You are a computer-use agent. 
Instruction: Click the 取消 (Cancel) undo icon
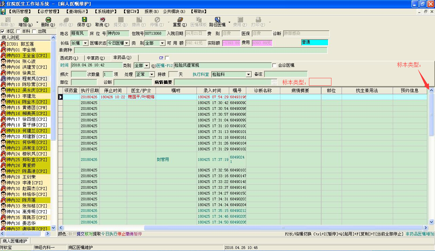coord(102,20)
